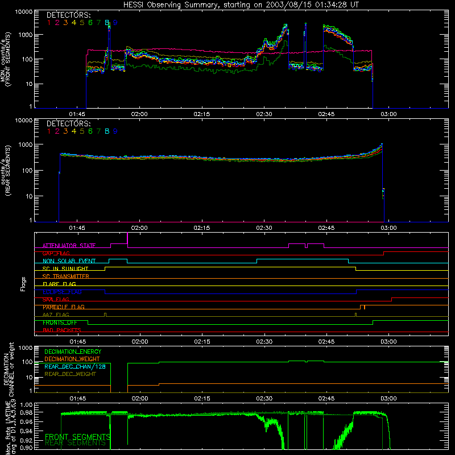
Task: Click the 0.92 value on livetime axis
Action: (26, 440)
